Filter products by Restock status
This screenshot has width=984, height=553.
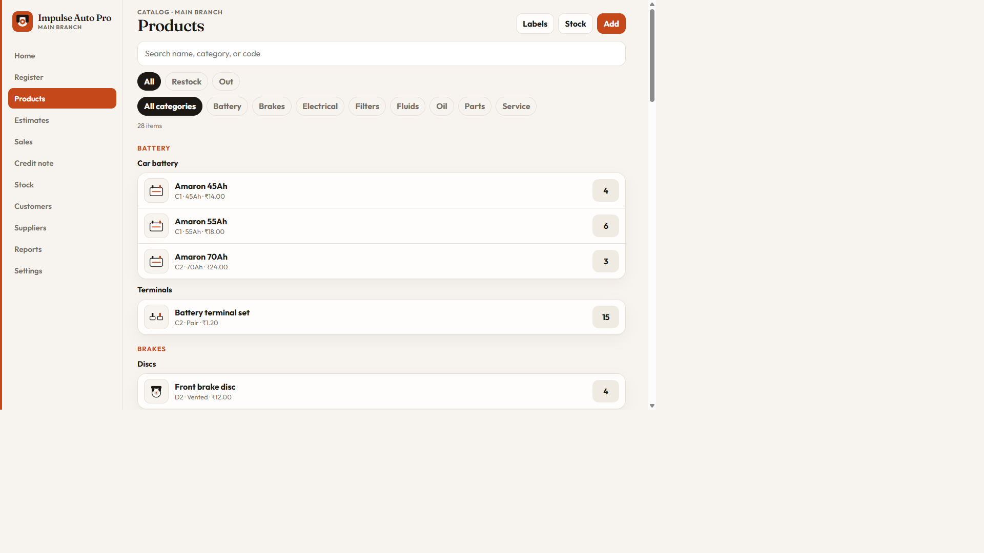coord(187,81)
